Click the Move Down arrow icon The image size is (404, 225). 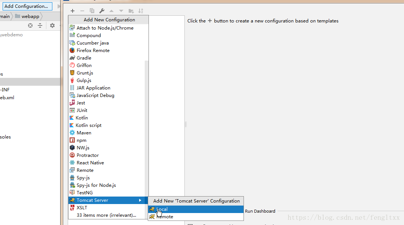[x=121, y=11]
